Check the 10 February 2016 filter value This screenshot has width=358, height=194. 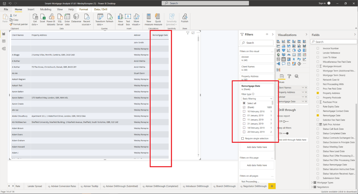(244, 112)
